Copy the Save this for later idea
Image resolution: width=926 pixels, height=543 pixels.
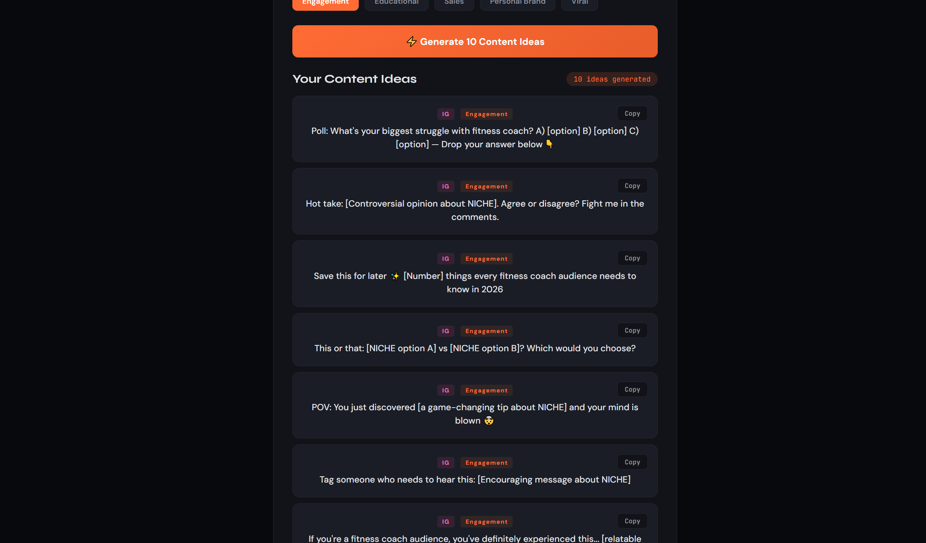pyautogui.click(x=632, y=258)
